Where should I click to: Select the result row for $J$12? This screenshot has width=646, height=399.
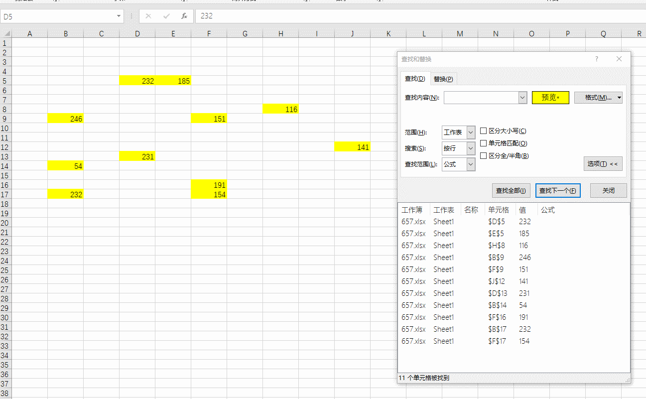coord(514,281)
